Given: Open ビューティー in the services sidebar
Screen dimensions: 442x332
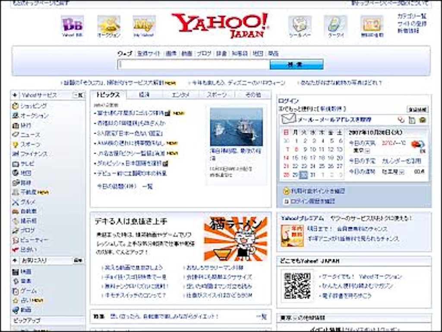Looking at the screenshot, I should pyautogui.click(x=31, y=240).
